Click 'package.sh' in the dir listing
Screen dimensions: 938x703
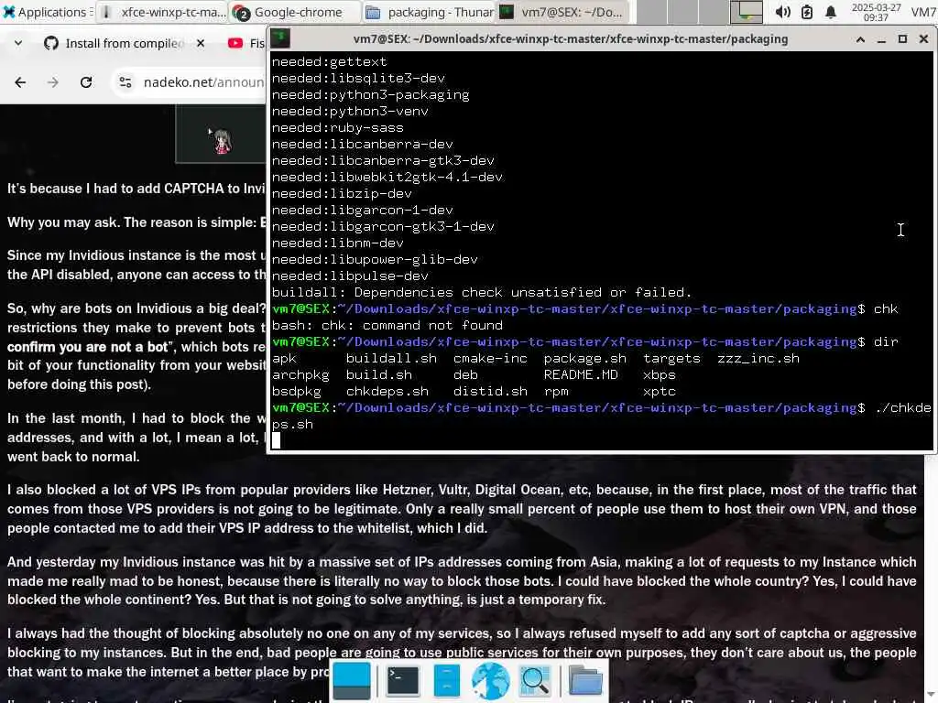(585, 359)
